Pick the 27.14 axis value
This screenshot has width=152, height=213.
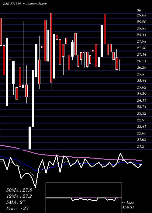[x=141, y=54]
